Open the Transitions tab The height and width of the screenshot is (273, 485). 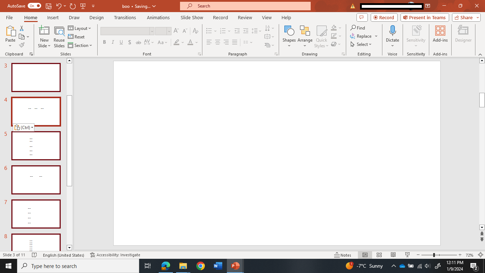[125, 17]
